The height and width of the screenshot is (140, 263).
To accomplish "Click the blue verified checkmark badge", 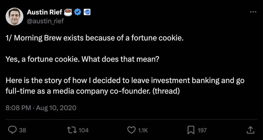I will tap(78, 12).
